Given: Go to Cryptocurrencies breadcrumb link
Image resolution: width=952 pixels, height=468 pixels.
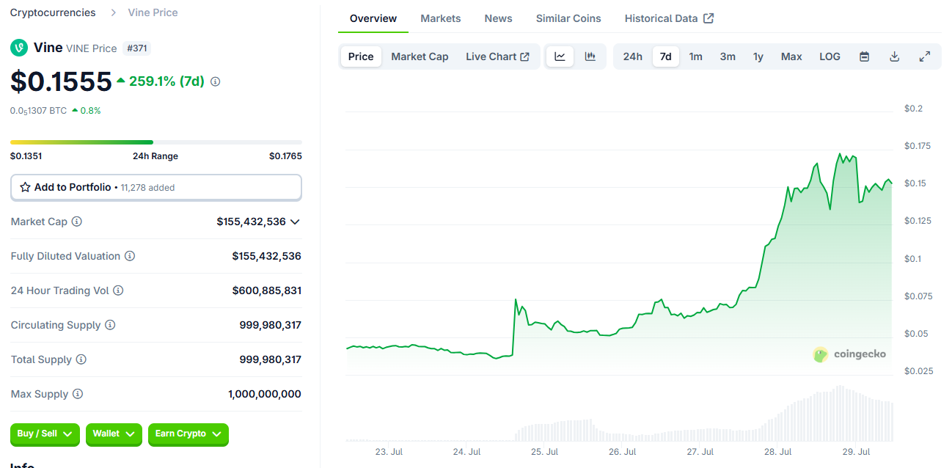Looking at the screenshot, I should [53, 12].
